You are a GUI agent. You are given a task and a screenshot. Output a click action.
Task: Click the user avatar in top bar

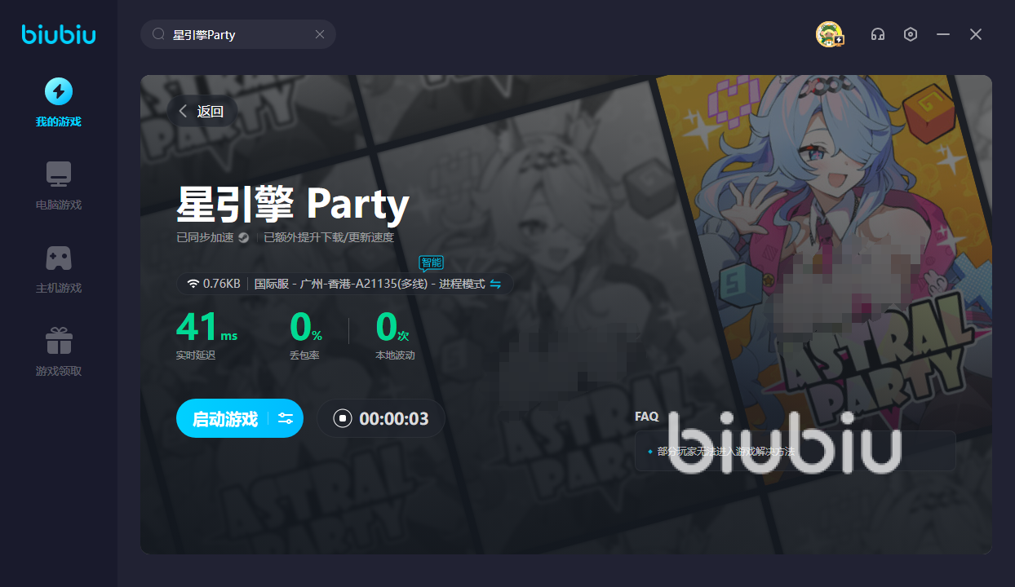pos(829,33)
